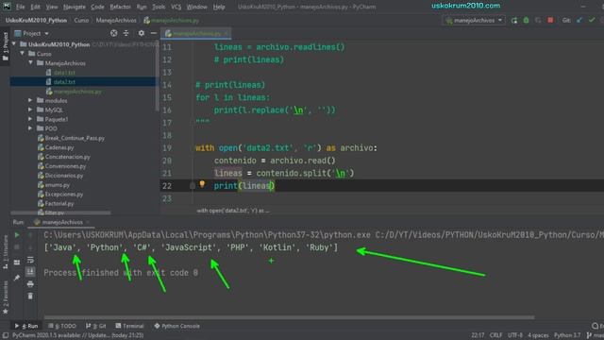Clear console output with trash icon
The image size is (604, 340).
click(x=30, y=296)
